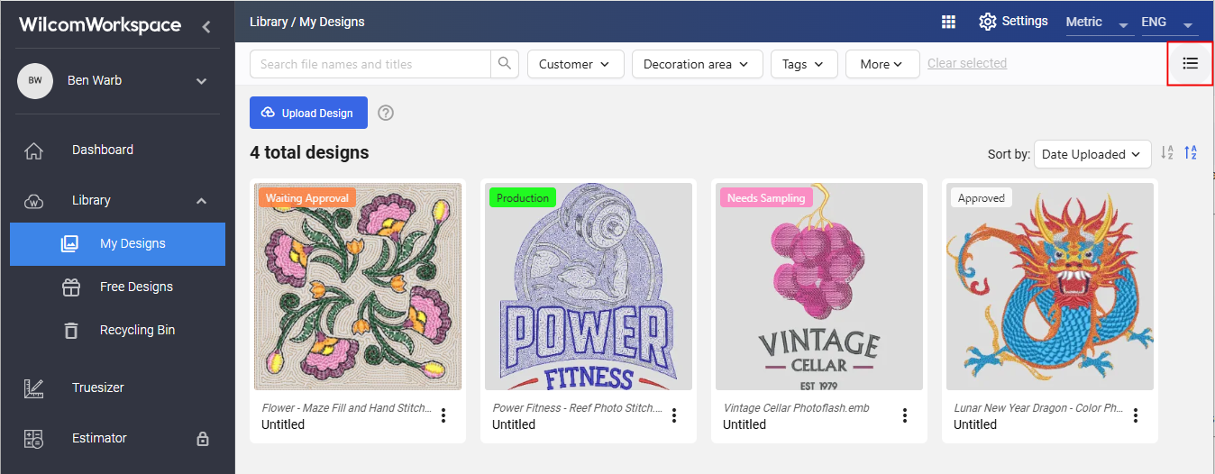Open options menu for Vintage Cellar design
Screen dimensions: 1215x474
click(x=905, y=415)
